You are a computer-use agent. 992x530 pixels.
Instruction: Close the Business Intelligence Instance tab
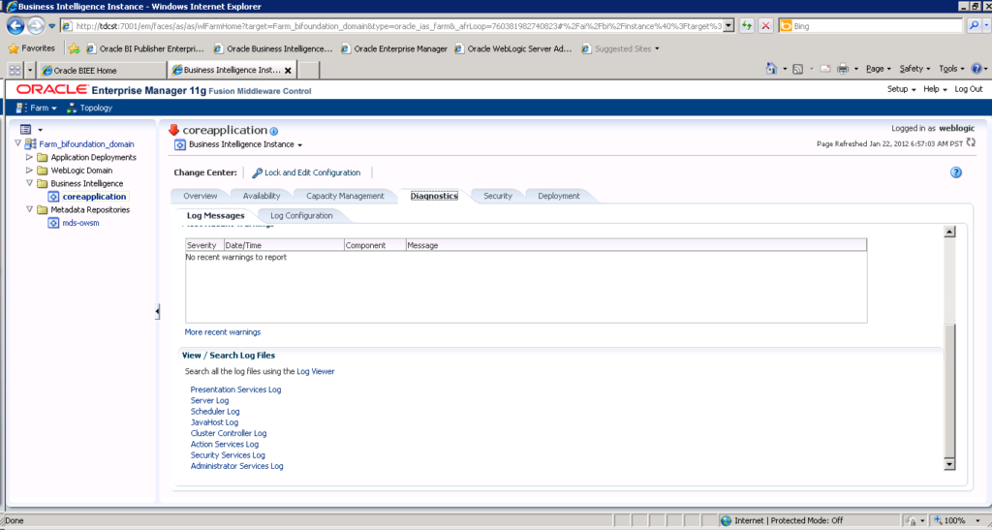click(x=288, y=71)
